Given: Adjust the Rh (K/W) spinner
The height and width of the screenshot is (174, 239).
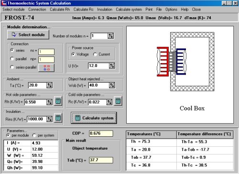Looking at the screenshot, I should pyautogui.click(x=49, y=102).
